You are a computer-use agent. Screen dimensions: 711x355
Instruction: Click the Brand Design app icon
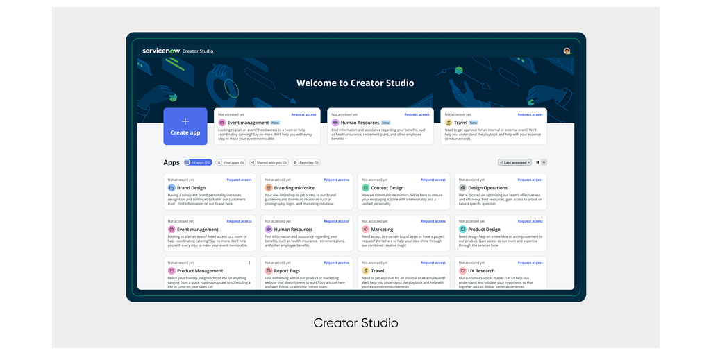click(x=172, y=188)
